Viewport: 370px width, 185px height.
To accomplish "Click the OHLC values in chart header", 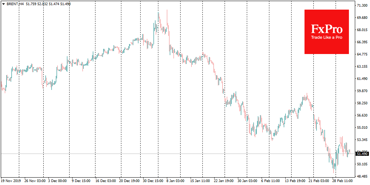I will 47,4.
